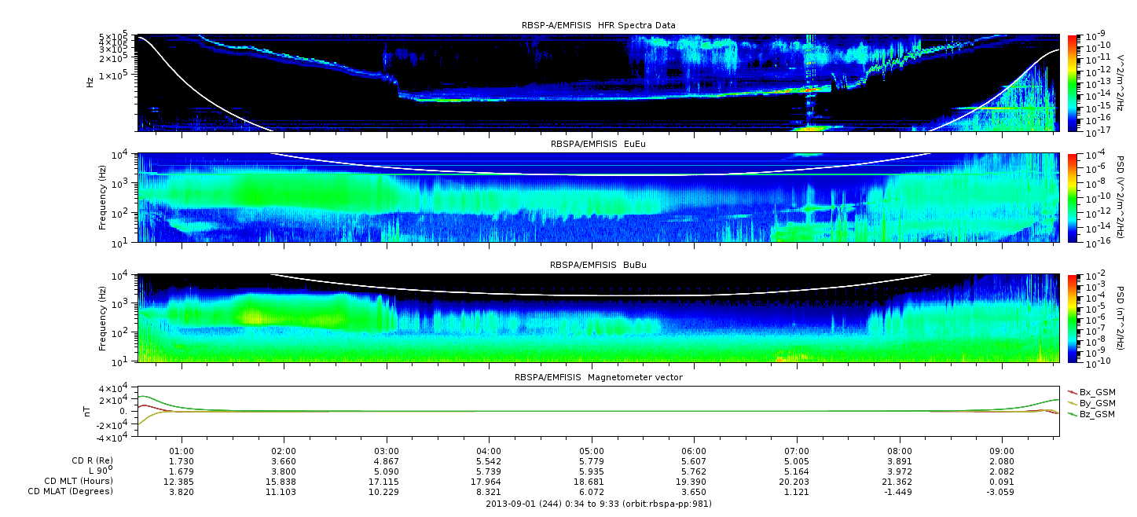The height and width of the screenshot is (517, 1137).
Task: Toggle the By_GSM legend entry
Action: [x=1096, y=402]
